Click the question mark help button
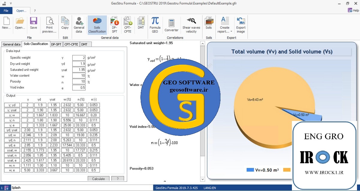The image size is (360, 191). [x=117, y=179]
